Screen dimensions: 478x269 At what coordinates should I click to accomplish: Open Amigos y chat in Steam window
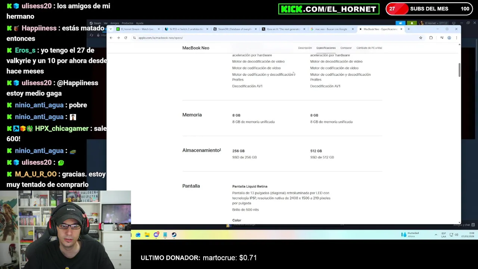[x=463, y=225]
